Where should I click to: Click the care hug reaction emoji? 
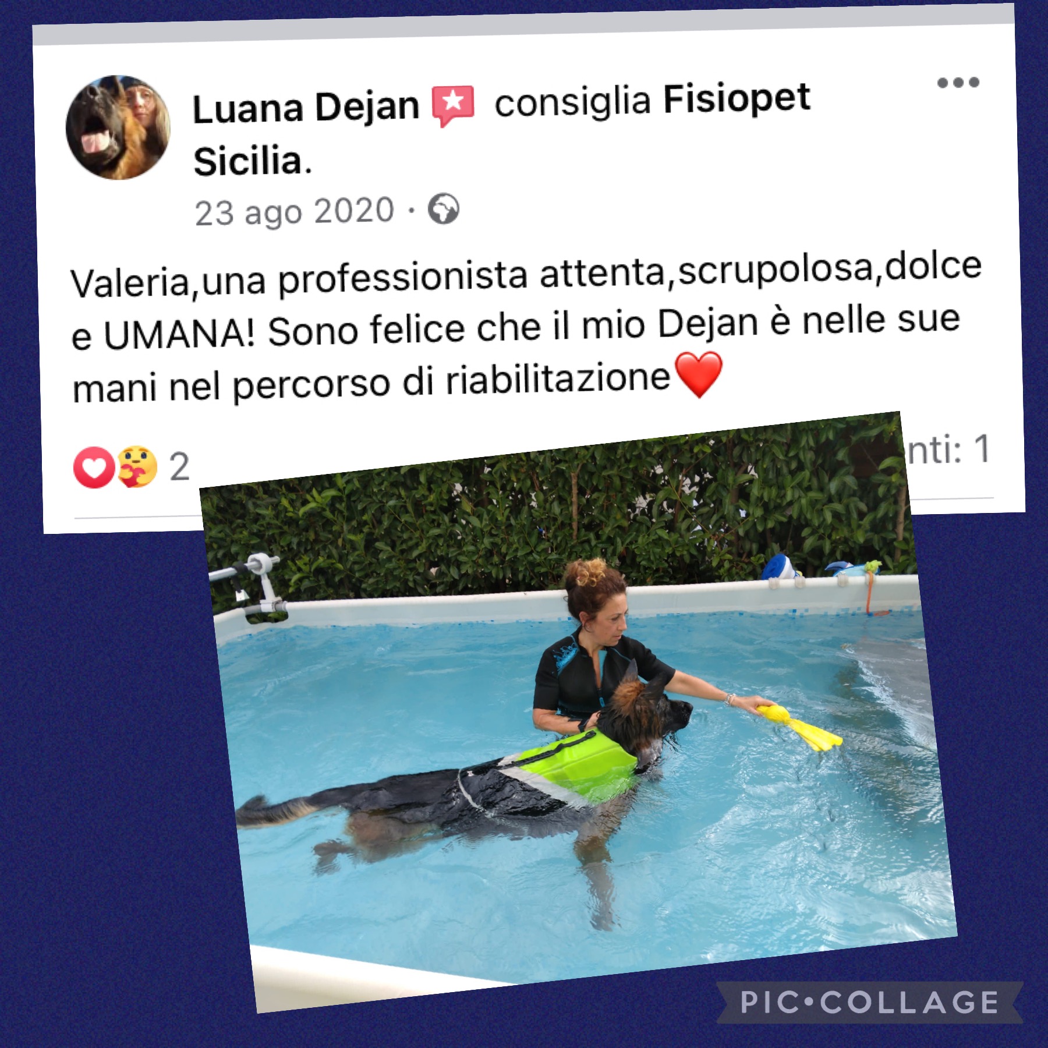coord(137,466)
